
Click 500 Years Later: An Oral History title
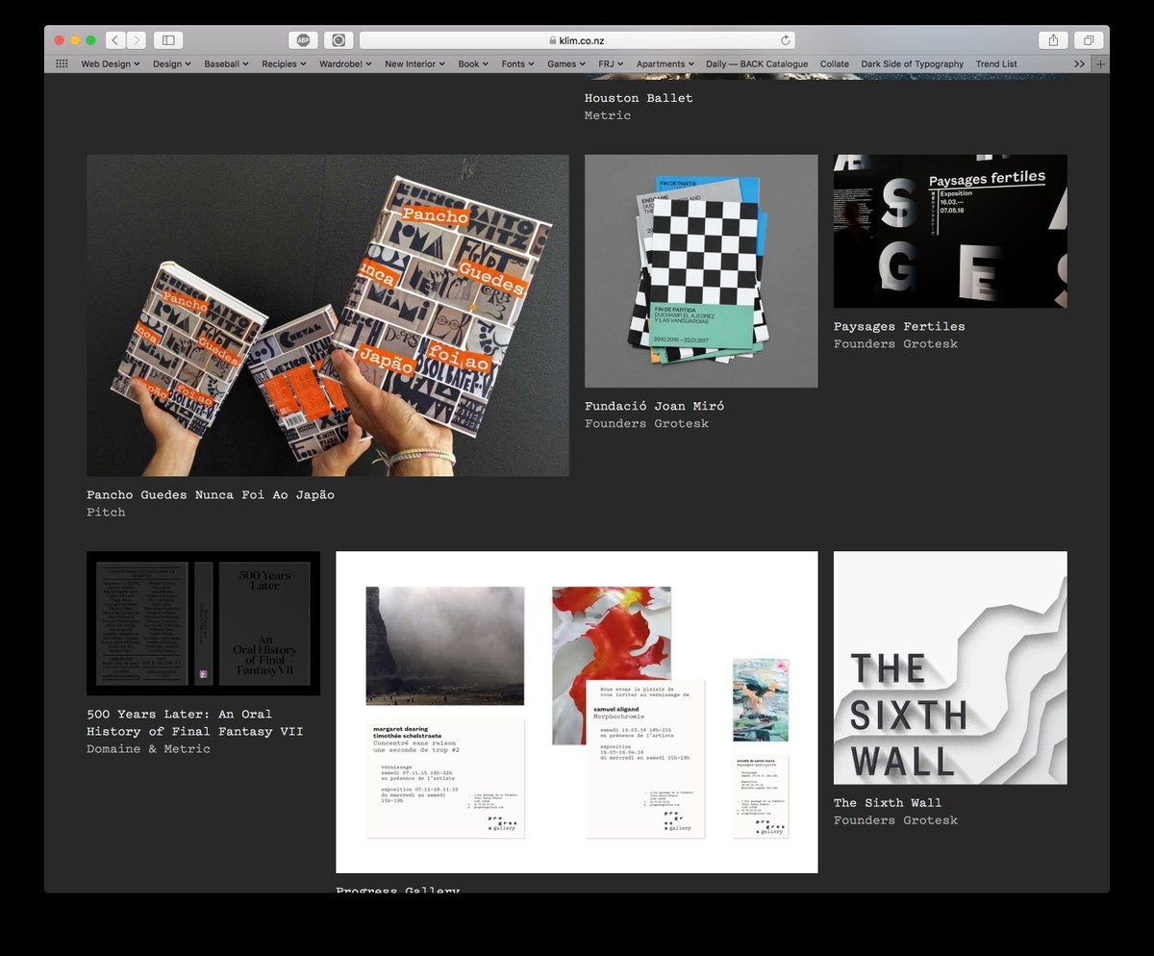(195, 723)
